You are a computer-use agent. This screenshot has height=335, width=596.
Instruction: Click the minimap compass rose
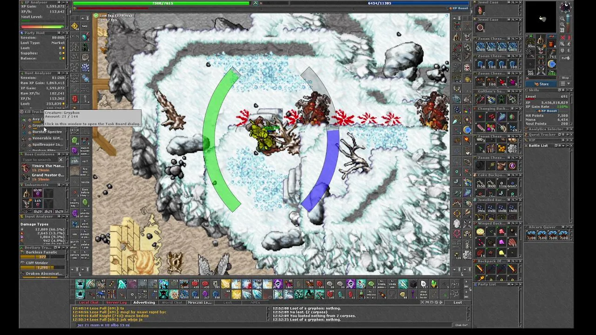click(x=566, y=7)
